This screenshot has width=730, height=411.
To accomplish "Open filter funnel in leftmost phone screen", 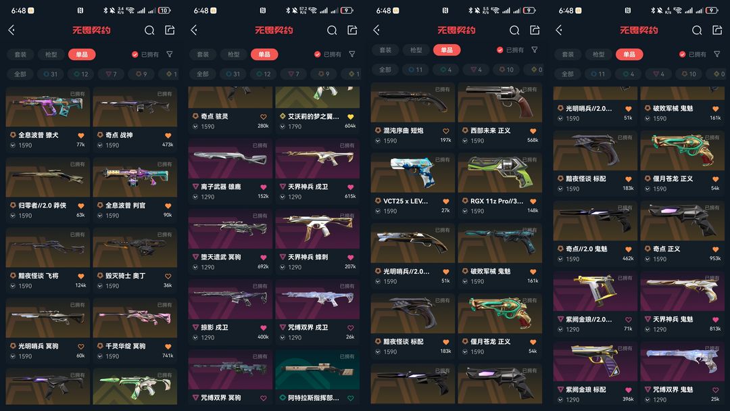I will click(x=170, y=55).
